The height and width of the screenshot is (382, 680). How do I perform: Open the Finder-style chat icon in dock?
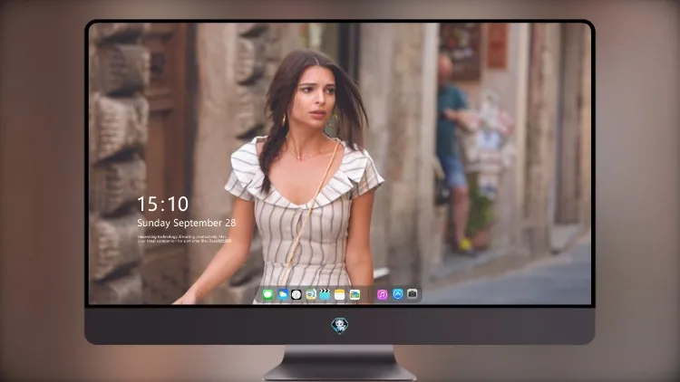310,295
